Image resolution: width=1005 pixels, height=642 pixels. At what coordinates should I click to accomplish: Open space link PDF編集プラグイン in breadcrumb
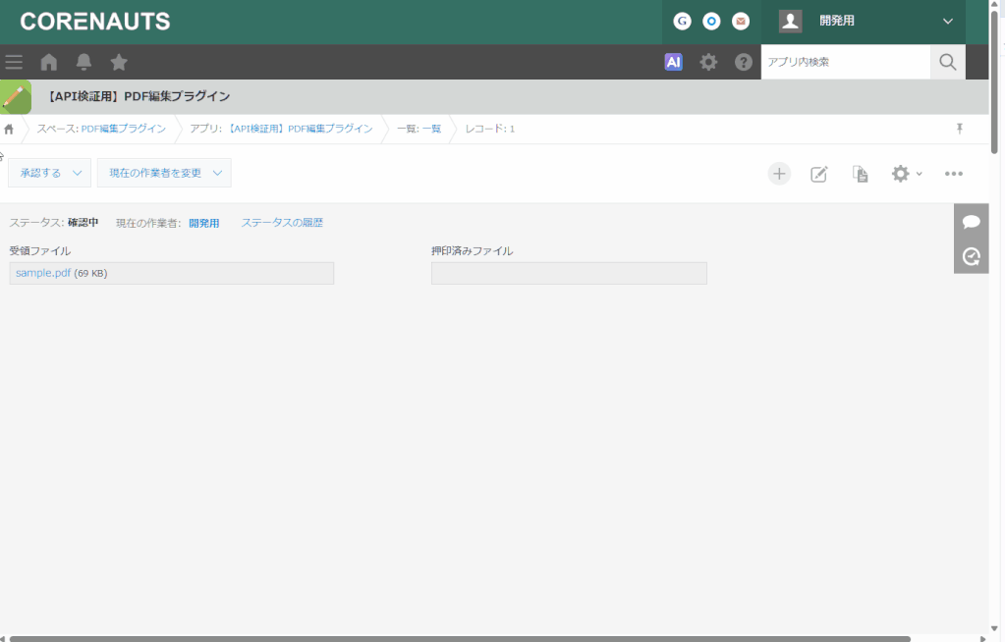(x=124, y=129)
